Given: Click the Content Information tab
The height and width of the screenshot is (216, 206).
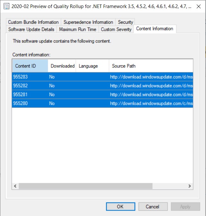Looking at the screenshot, I should (154, 29).
